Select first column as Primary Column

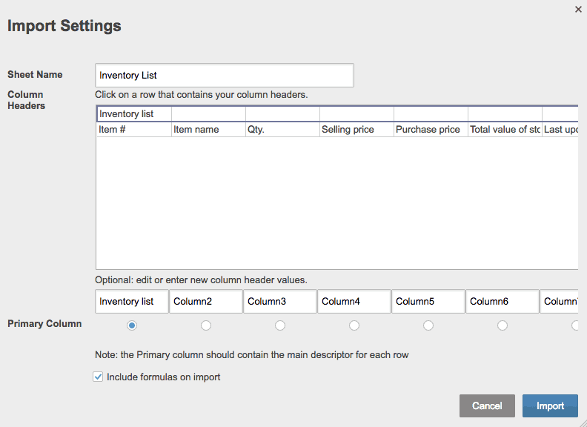click(x=132, y=325)
